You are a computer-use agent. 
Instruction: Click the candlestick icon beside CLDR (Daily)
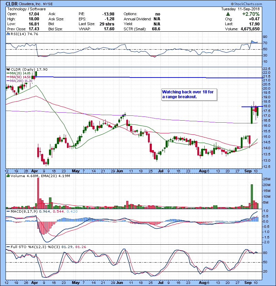(8, 70)
